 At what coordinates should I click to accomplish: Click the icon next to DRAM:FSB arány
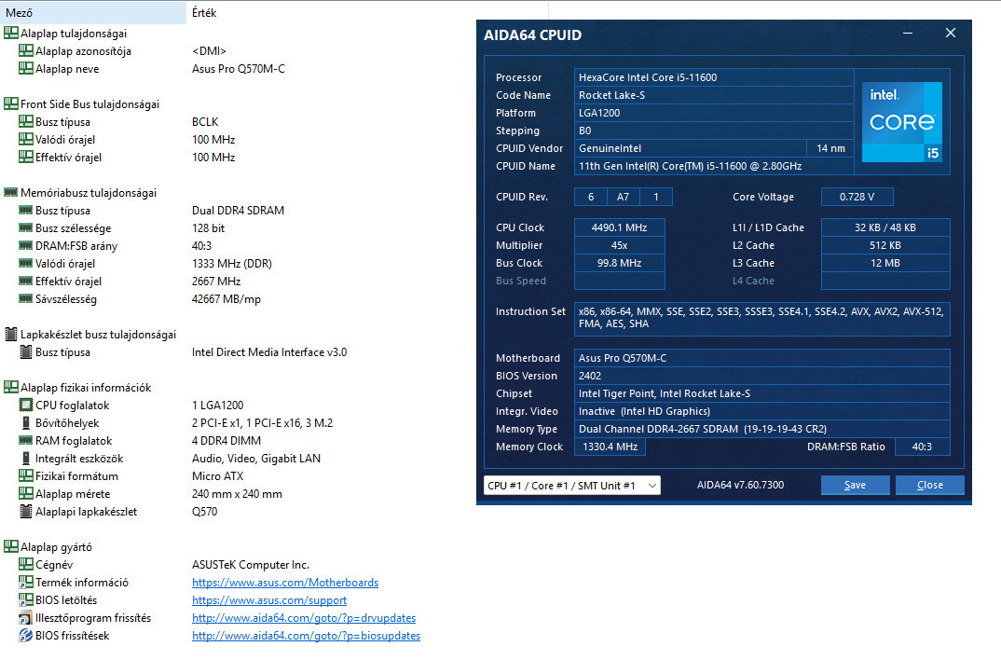[26, 245]
